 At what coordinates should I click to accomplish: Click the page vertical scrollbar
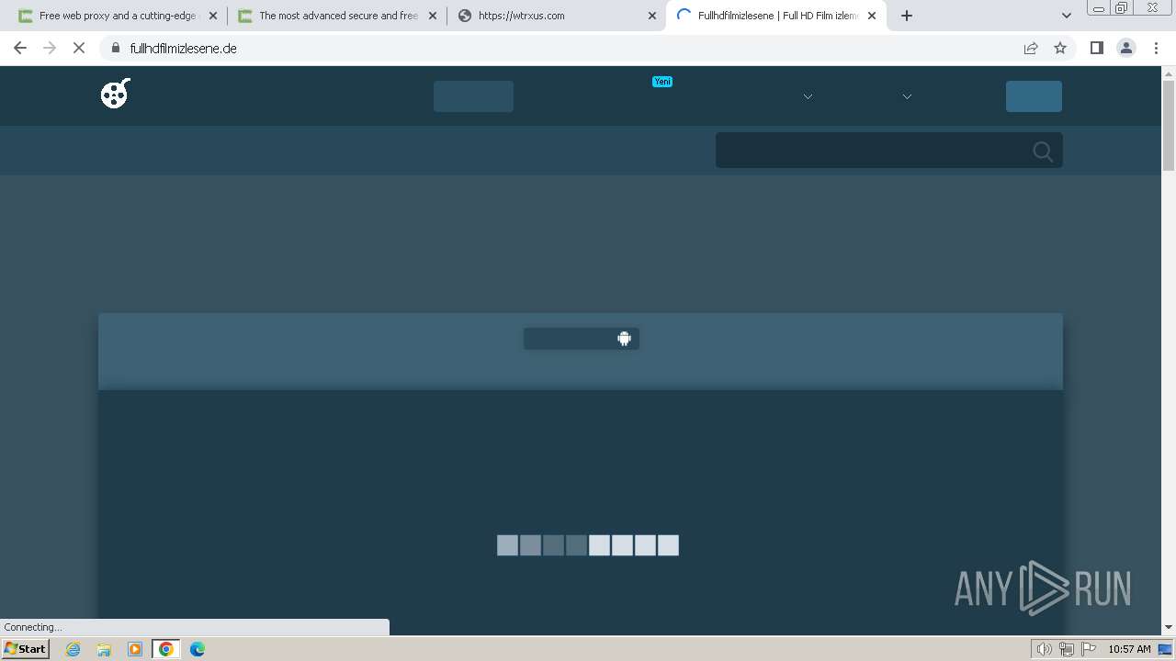click(x=1169, y=126)
